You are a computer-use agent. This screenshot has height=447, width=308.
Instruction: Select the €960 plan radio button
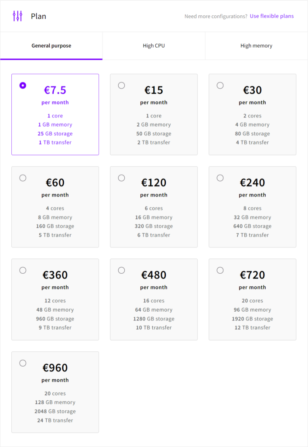23,363
